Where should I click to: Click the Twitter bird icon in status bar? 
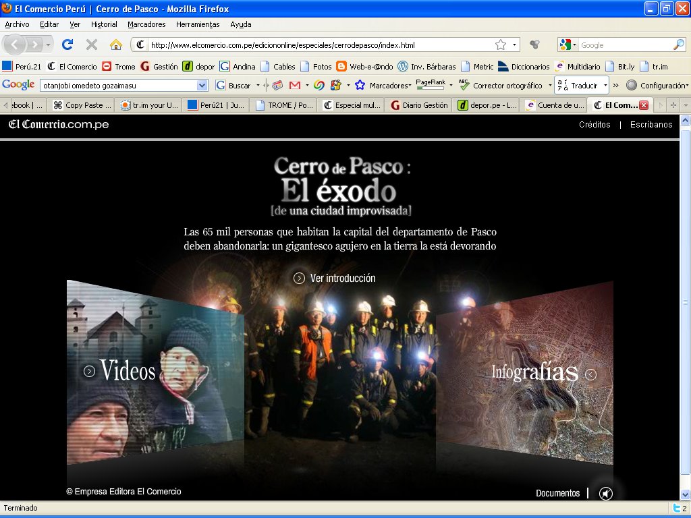pyautogui.click(x=676, y=508)
